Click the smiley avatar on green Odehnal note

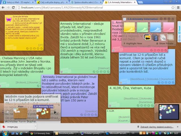click(x=62, y=72)
